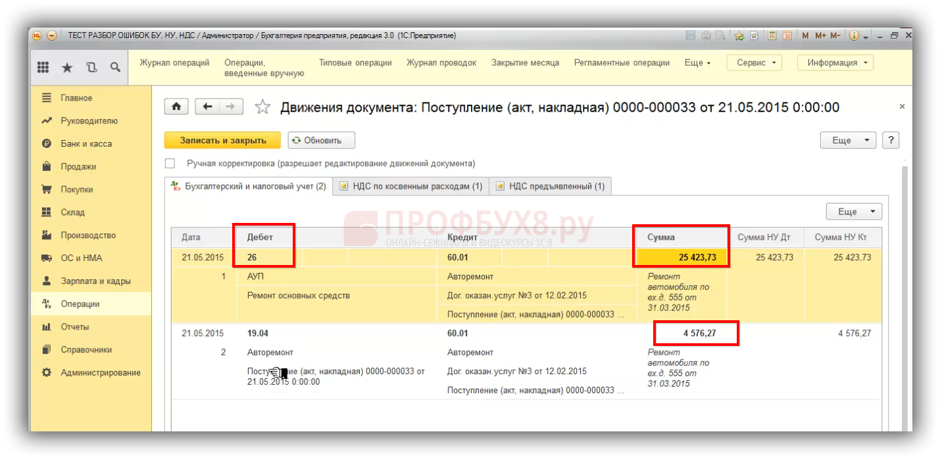Click the Обновить button

321,140
